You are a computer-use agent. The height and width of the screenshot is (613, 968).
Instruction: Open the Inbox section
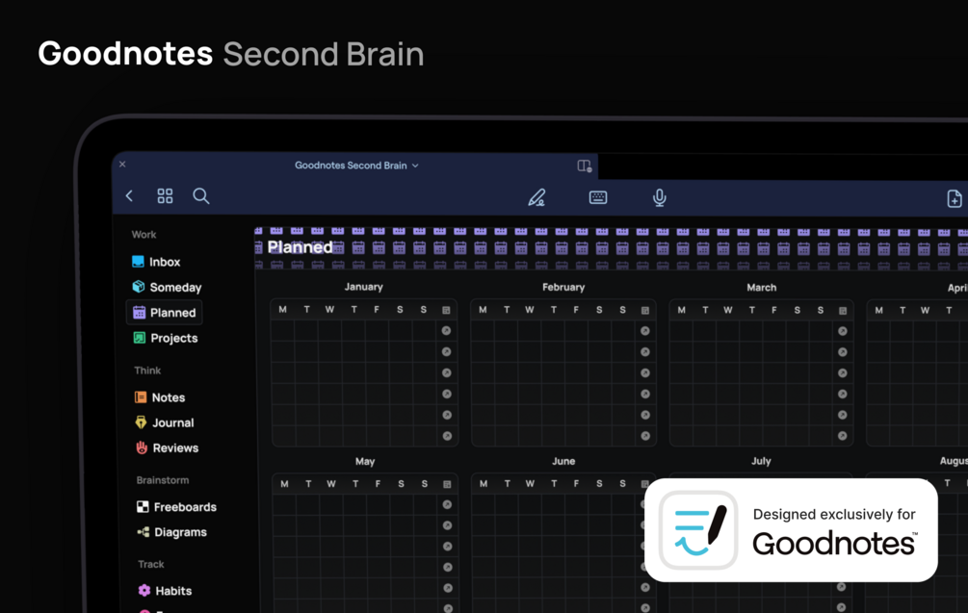pyautogui.click(x=156, y=262)
